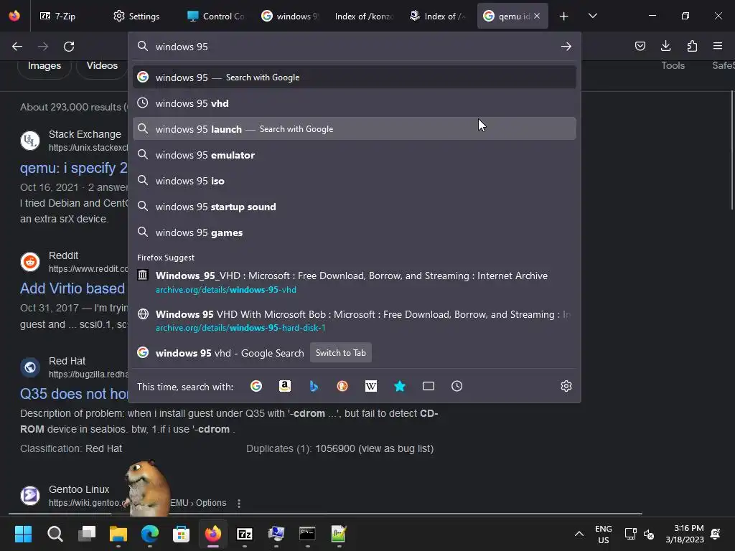Open command prompt from taskbar
The image size is (735, 551).
pos(307,534)
